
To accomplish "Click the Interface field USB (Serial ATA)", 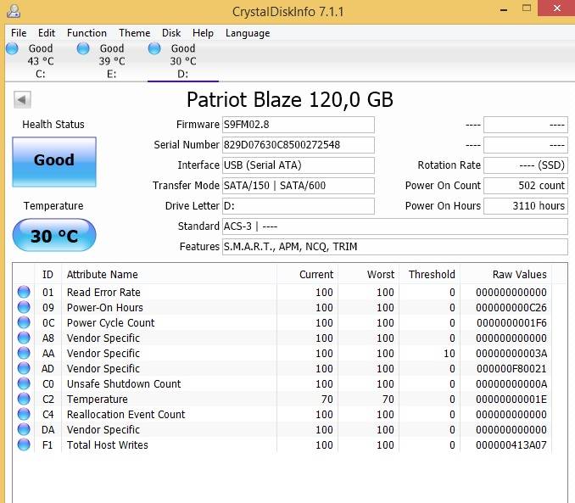I will click(299, 165).
